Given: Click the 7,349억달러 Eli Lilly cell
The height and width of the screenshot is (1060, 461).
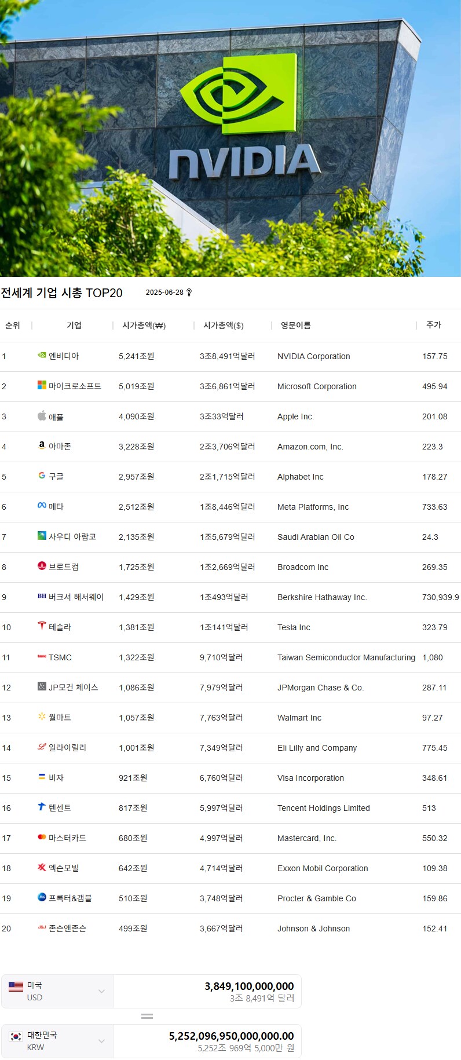Looking at the screenshot, I should (221, 748).
